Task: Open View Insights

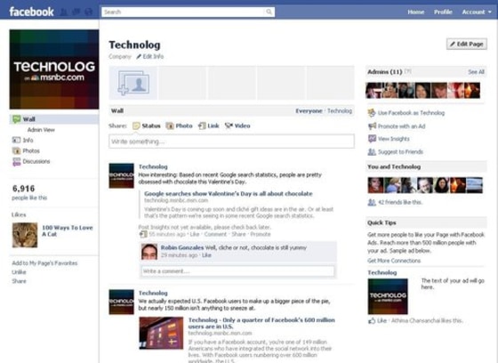Action: coord(393,139)
